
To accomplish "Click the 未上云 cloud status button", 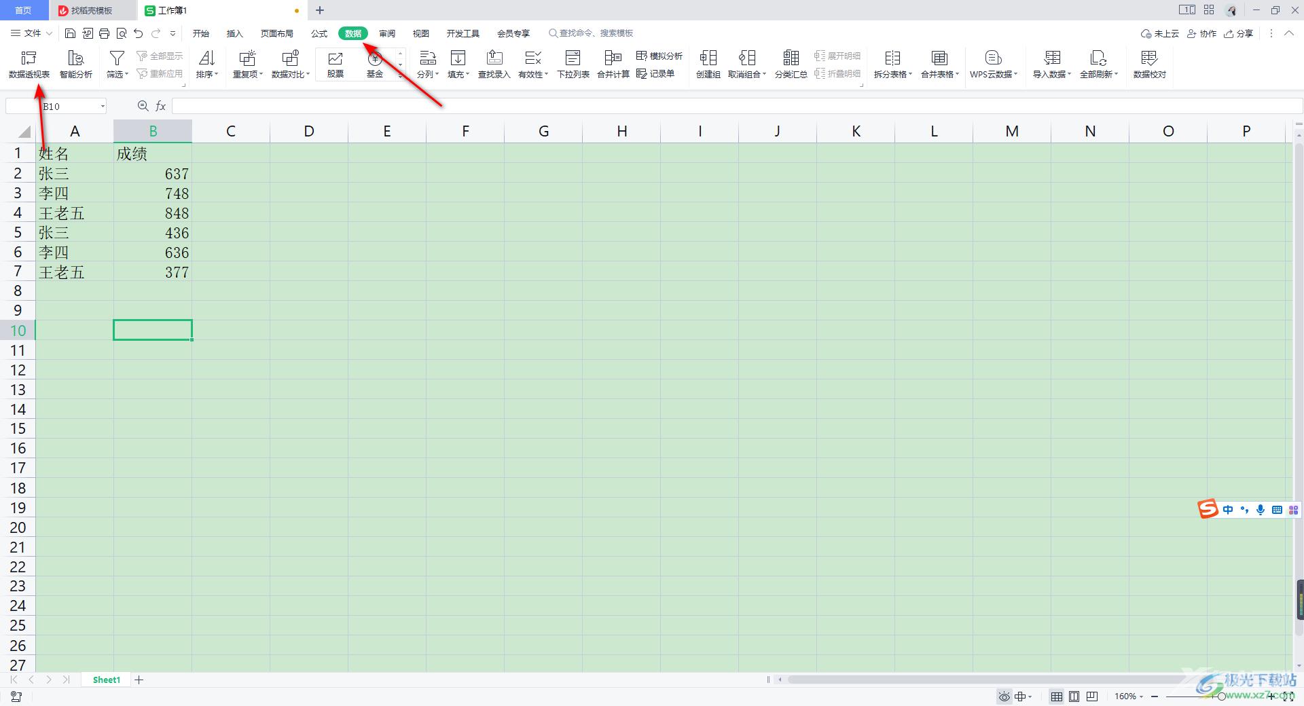I will pos(1160,33).
